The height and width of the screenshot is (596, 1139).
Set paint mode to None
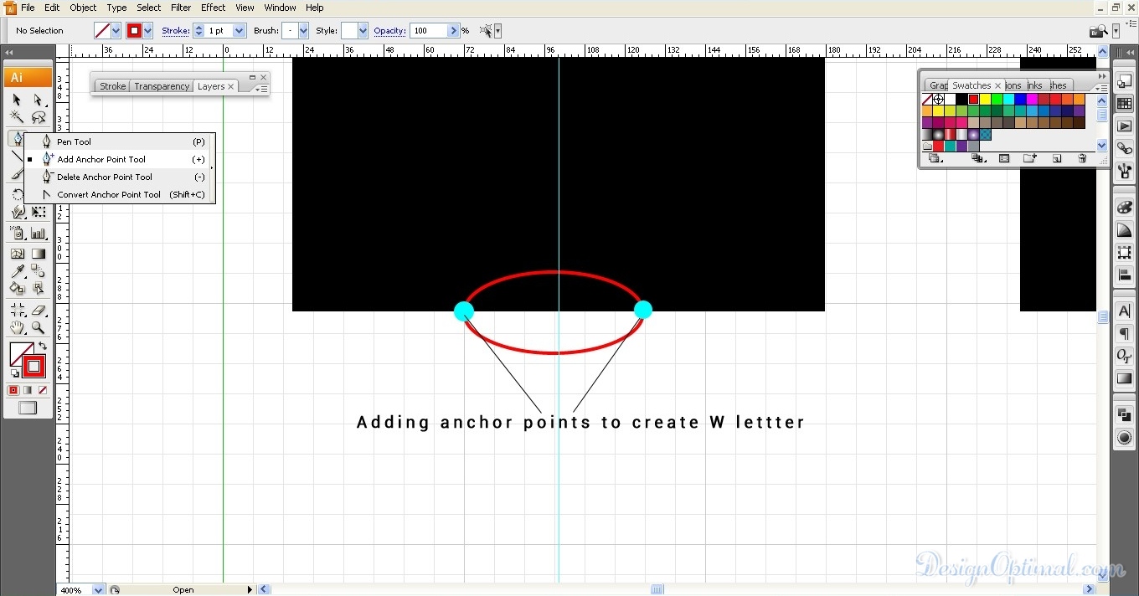point(42,390)
